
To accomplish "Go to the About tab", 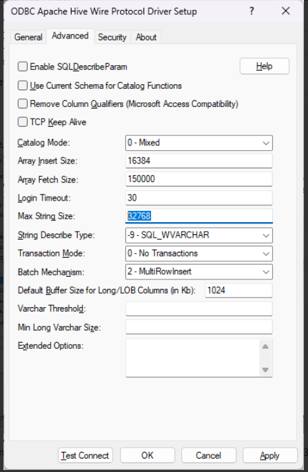I will click(x=146, y=37).
